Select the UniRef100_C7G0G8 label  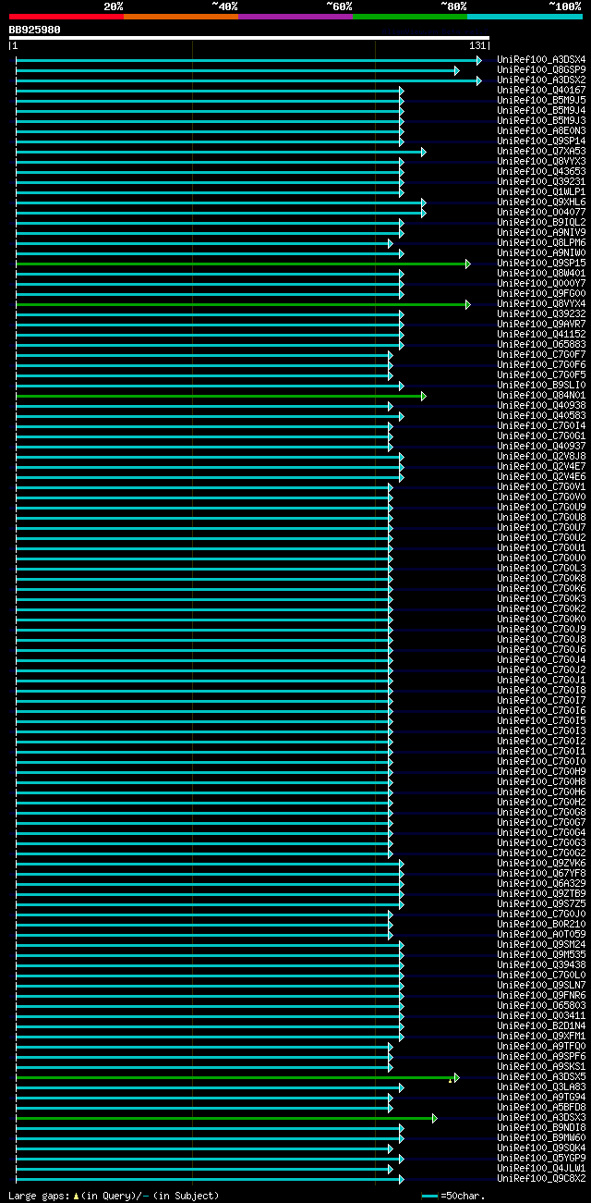pos(541,813)
